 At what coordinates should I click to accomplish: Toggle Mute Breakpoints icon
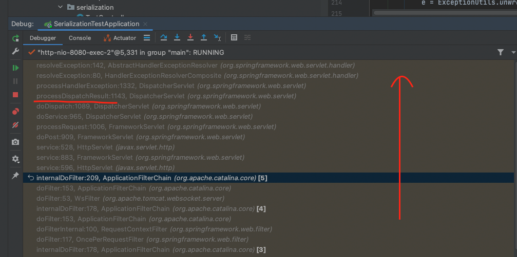click(x=15, y=125)
